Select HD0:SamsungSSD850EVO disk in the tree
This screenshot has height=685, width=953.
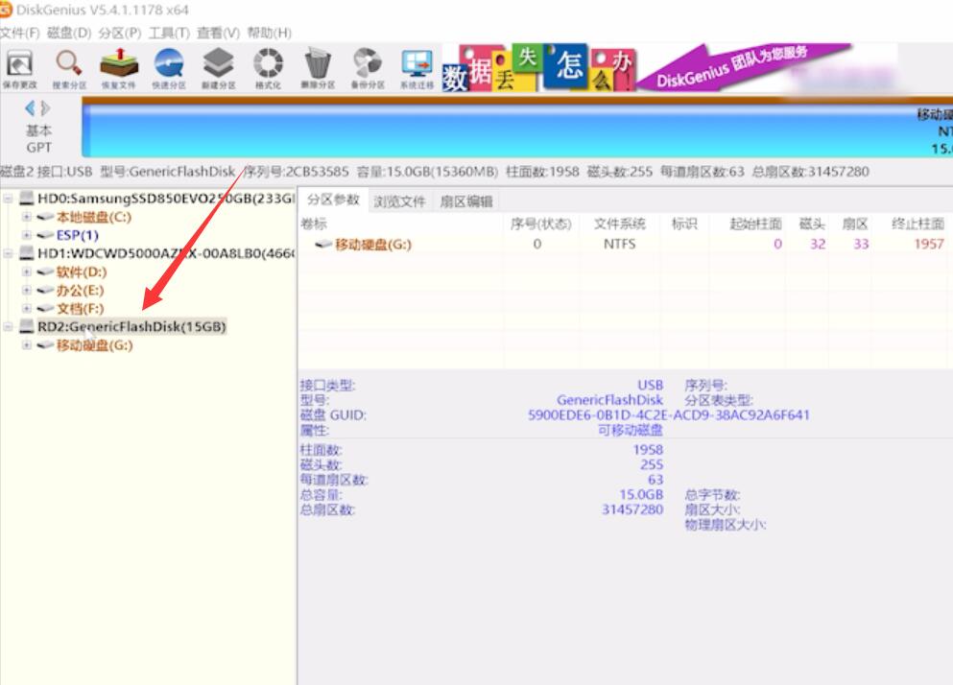point(165,199)
